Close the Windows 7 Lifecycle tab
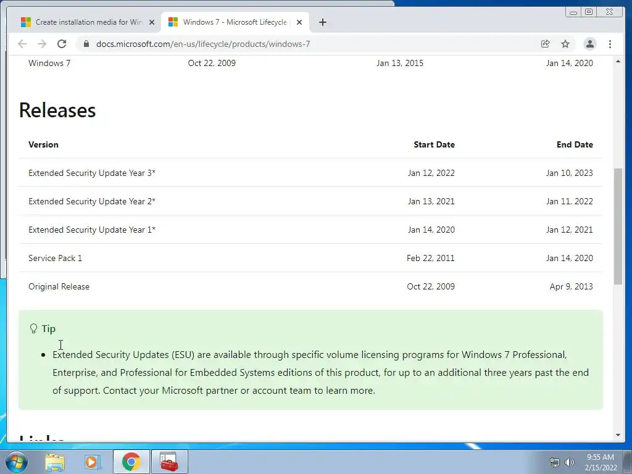Screen dimensions: 632x474 (x=299, y=22)
